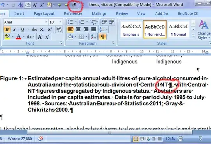Toggle Bold formatting off

point(7,29)
